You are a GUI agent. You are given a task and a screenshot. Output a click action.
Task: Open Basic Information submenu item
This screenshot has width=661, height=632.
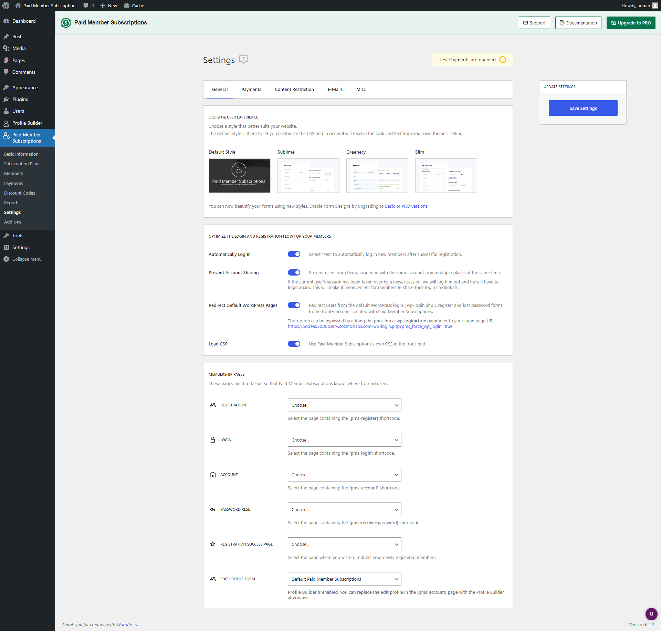click(21, 154)
